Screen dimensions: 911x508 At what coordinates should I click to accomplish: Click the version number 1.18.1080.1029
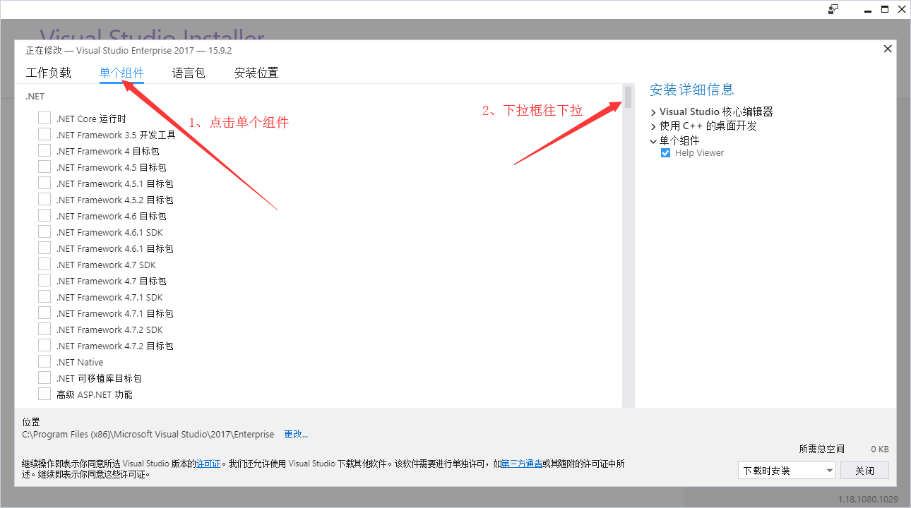(868, 499)
